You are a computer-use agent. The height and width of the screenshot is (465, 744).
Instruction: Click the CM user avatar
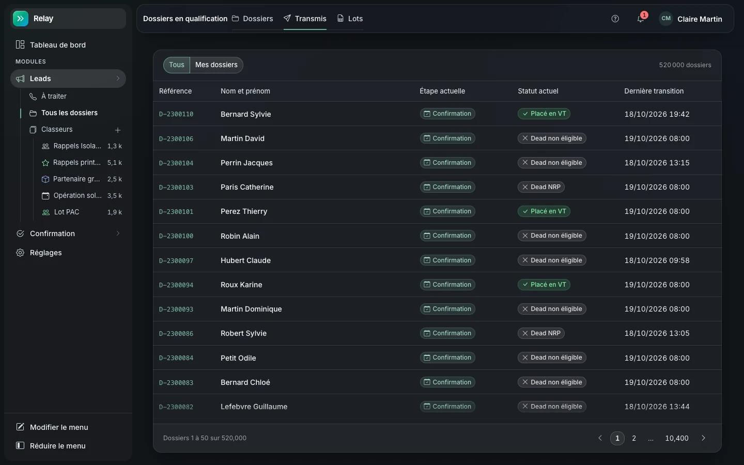pyautogui.click(x=666, y=19)
